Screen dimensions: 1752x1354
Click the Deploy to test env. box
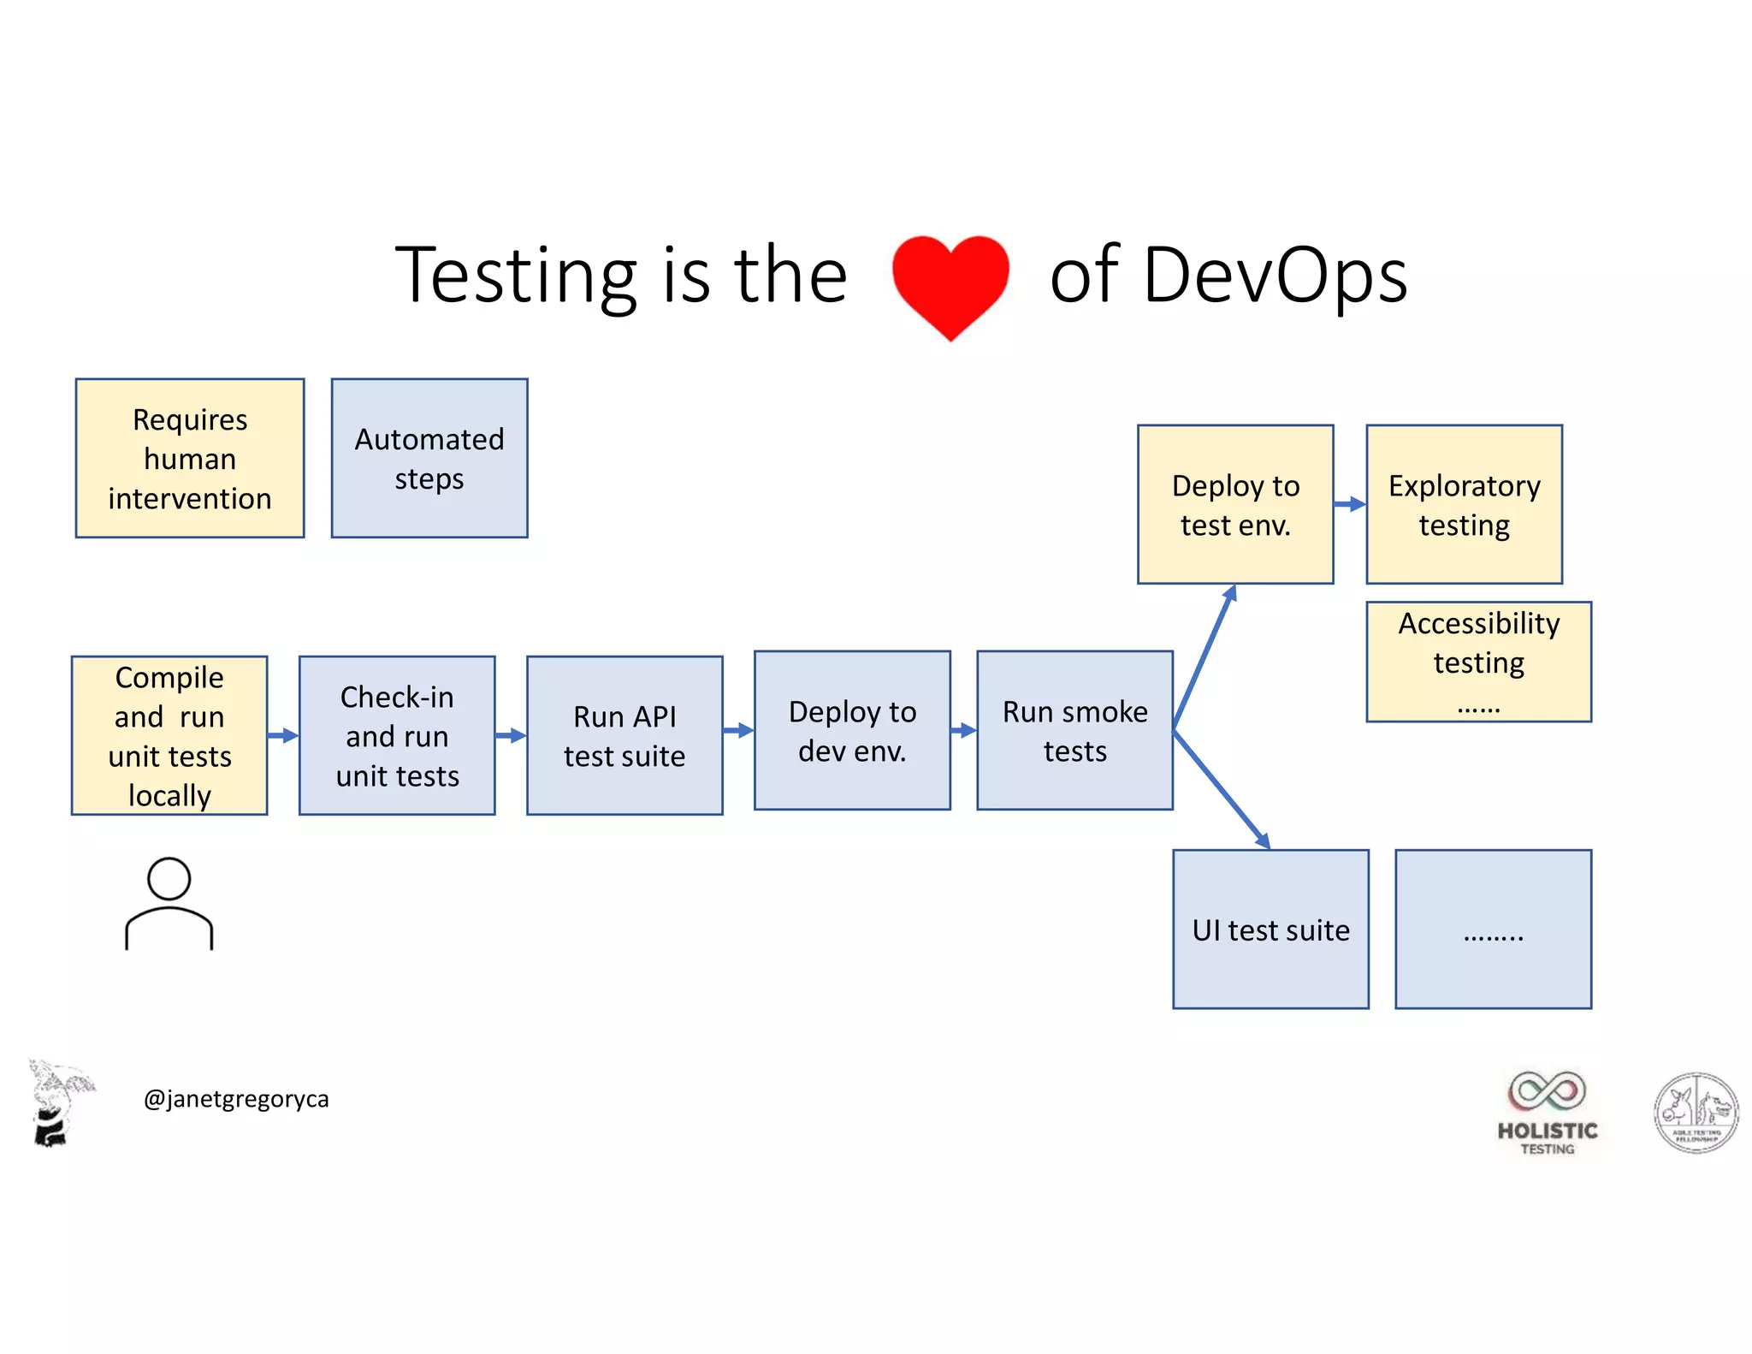[1235, 504]
